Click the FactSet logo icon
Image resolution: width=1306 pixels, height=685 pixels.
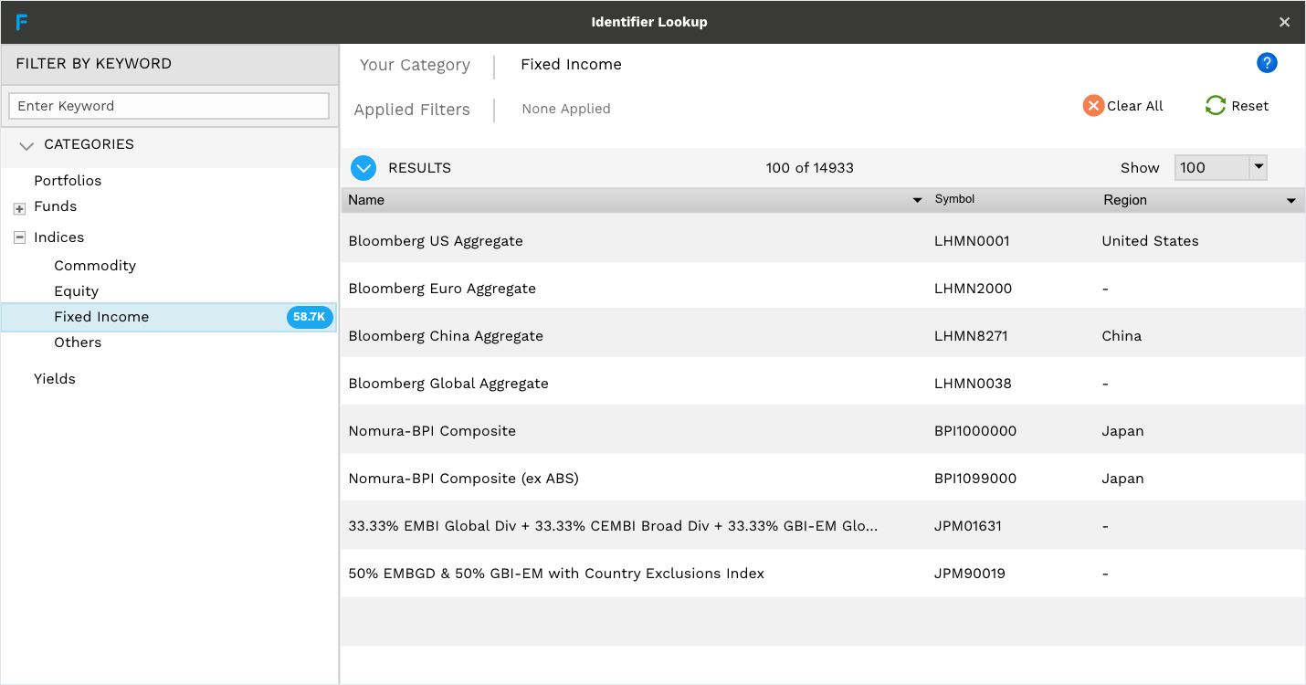click(22, 22)
